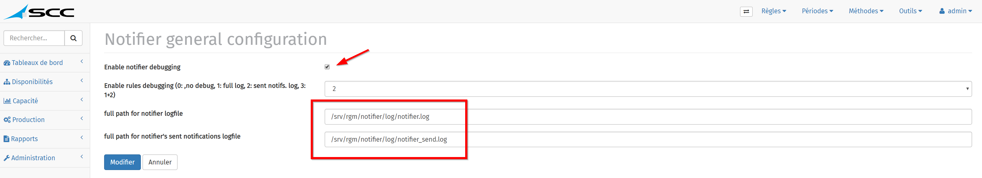The width and height of the screenshot is (982, 178).
Task: Click the Rechercher search field
Action: [x=34, y=38]
